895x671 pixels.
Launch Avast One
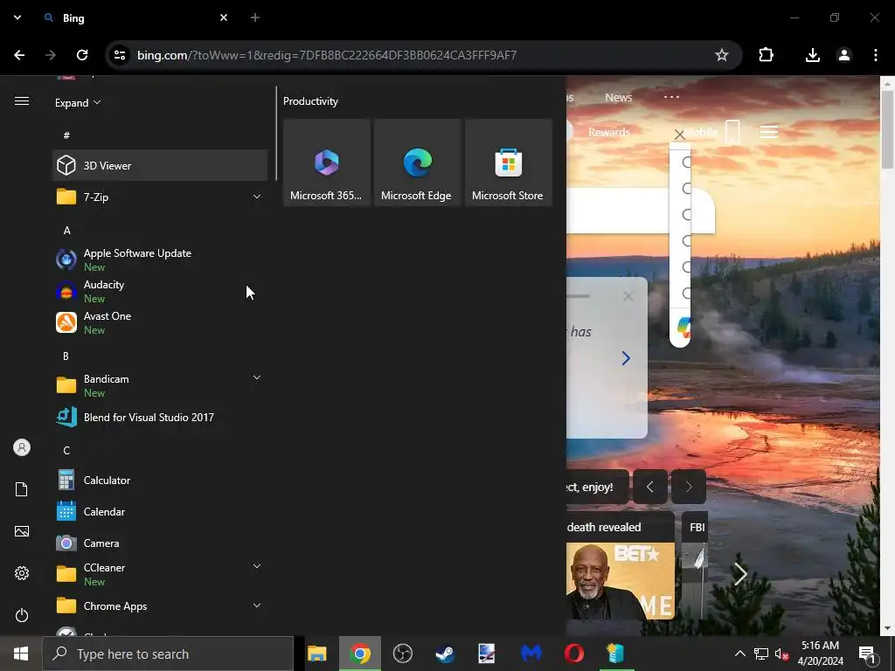click(x=160, y=322)
